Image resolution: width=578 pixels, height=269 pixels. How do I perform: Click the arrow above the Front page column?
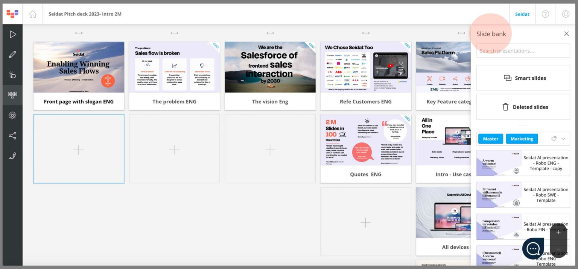79,33
